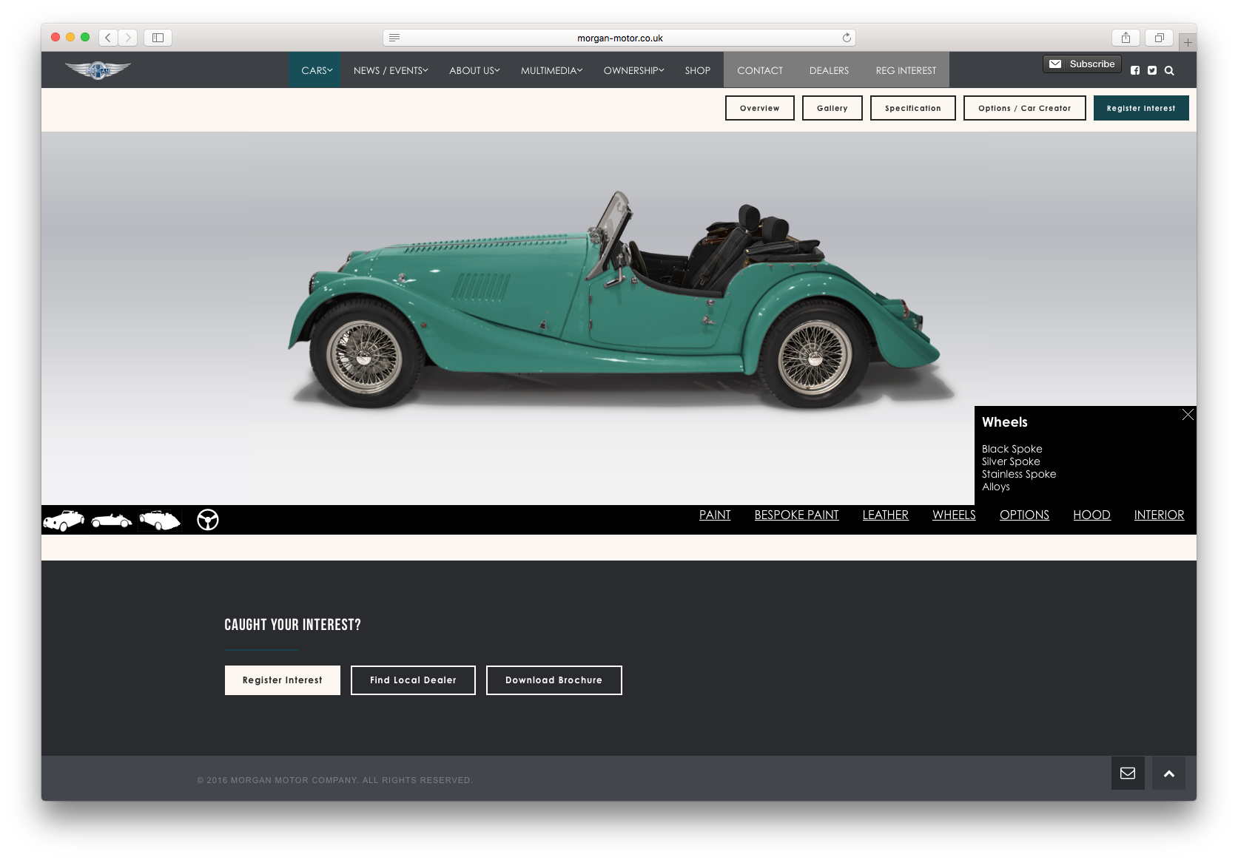Open the Gallery tab button
The height and width of the screenshot is (860, 1238).
(x=832, y=108)
